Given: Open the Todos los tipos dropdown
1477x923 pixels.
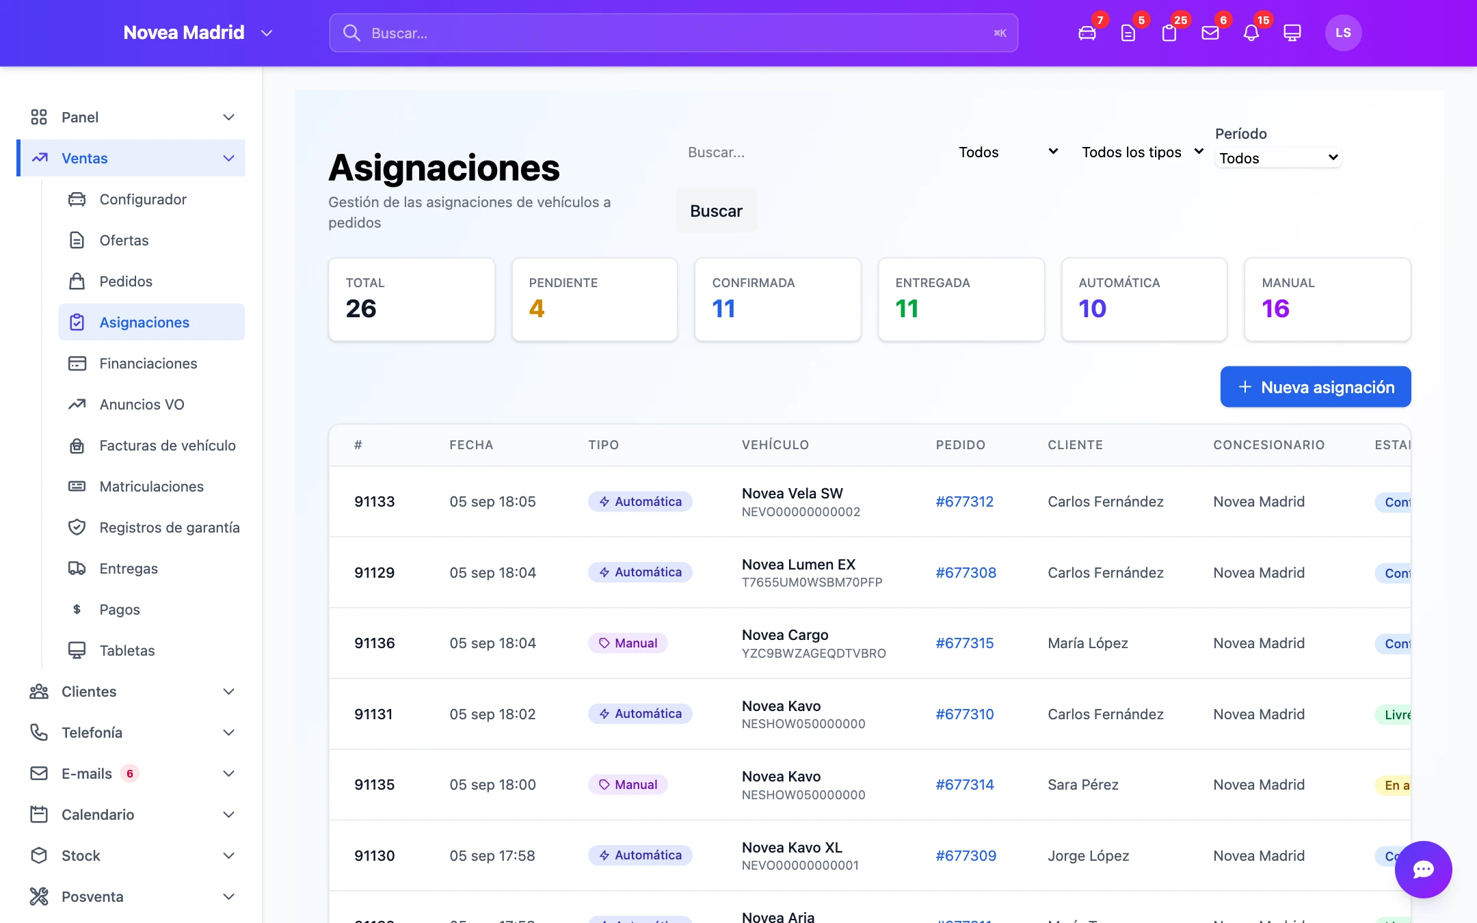Looking at the screenshot, I should (1143, 152).
